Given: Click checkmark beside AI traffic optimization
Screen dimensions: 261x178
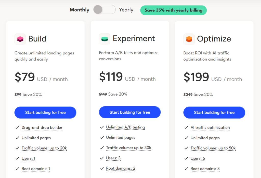Looking at the screenshot, I should 186,127.
